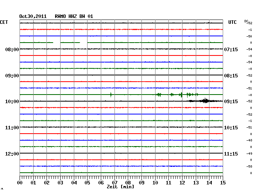Select the UTC axis header
The width and height of the screenshot is (254, 193).
click(x=232, y=22)
